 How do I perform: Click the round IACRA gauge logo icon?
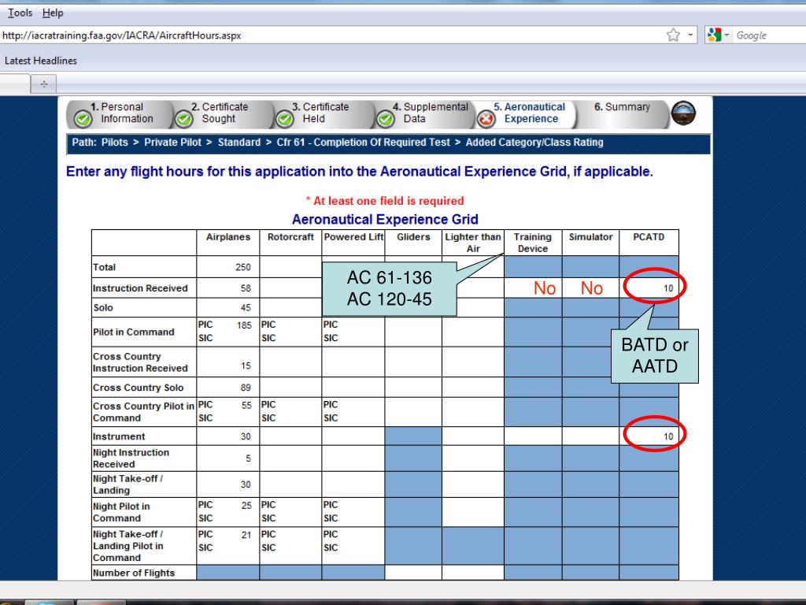[x=684, y=113]
